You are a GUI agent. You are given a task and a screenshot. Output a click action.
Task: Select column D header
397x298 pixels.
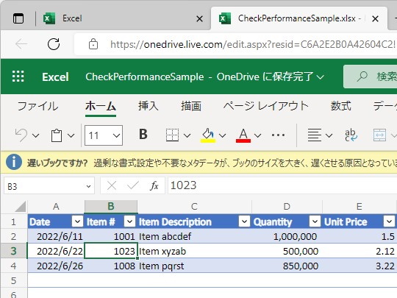[287, 207]
